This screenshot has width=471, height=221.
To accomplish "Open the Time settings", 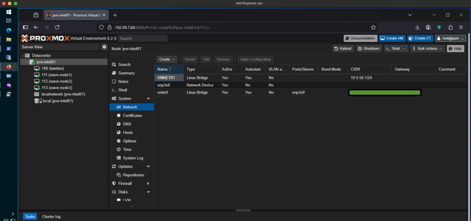I will point(132,149).
